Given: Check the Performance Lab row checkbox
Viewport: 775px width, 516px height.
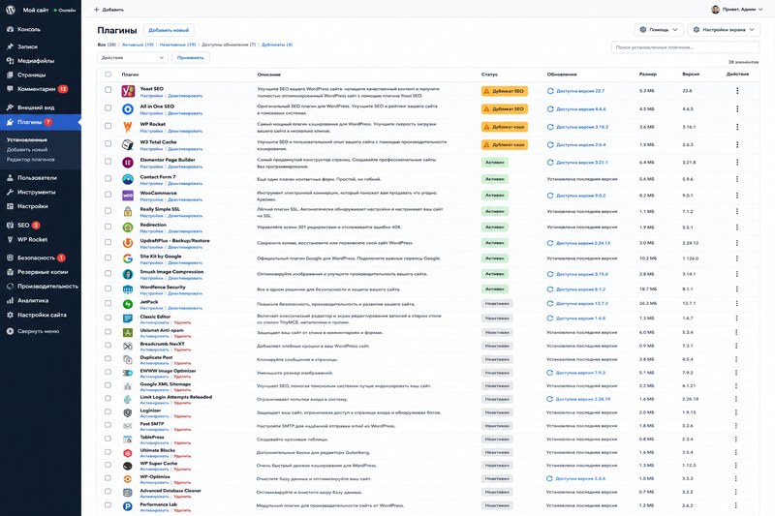Looking at the screenshot, I should point(108,505).
